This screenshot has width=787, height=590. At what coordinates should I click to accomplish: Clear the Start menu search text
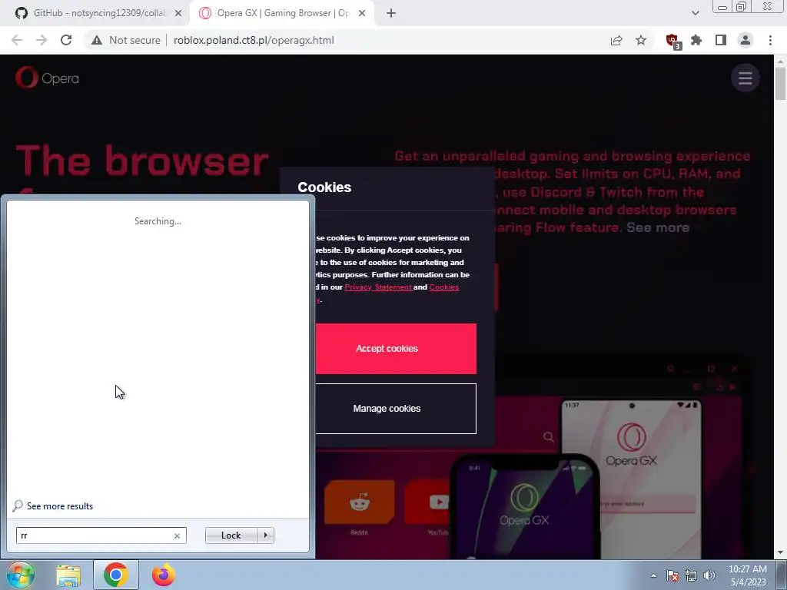177,535
